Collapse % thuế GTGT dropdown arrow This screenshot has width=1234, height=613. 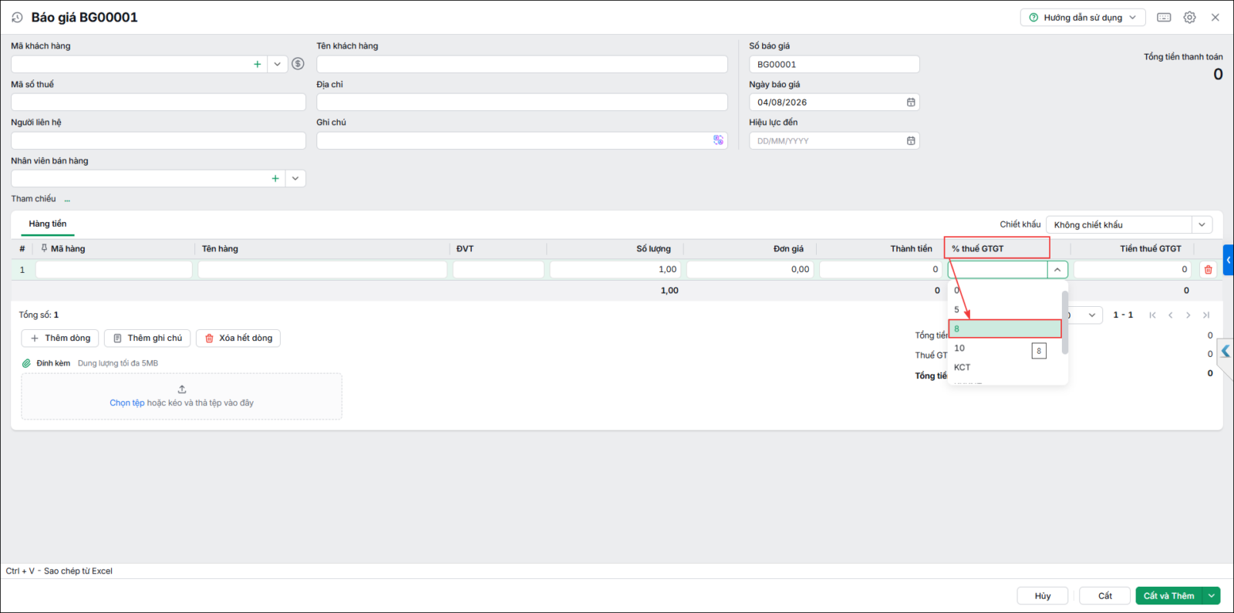point(1057,269)
